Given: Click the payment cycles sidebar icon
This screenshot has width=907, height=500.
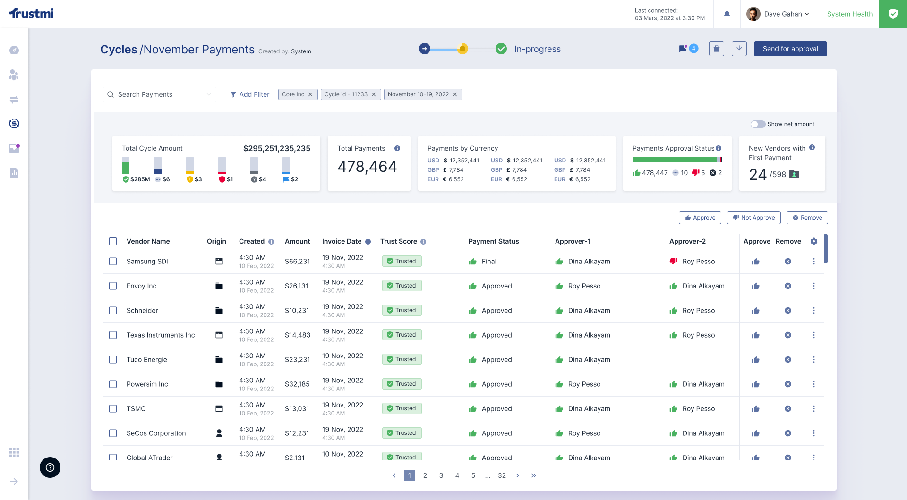Looking at the screenshot, I should click(14, 124).
